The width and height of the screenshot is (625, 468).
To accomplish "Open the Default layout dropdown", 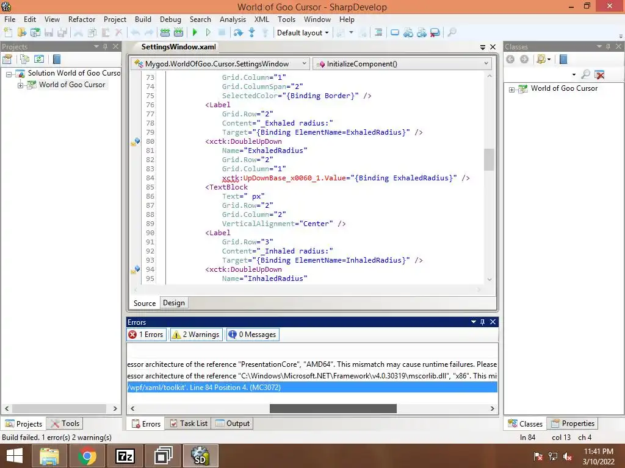I will click(x=303, y=33).
